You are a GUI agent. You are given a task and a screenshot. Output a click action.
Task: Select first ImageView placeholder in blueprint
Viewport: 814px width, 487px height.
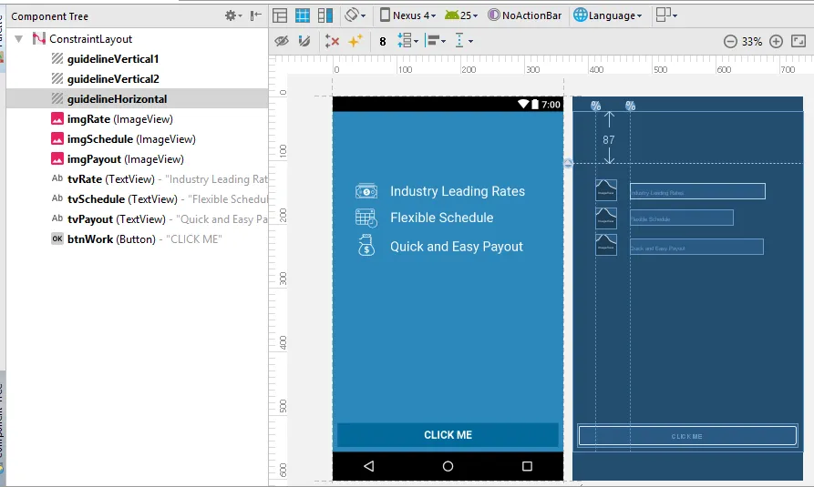(606, 190)
